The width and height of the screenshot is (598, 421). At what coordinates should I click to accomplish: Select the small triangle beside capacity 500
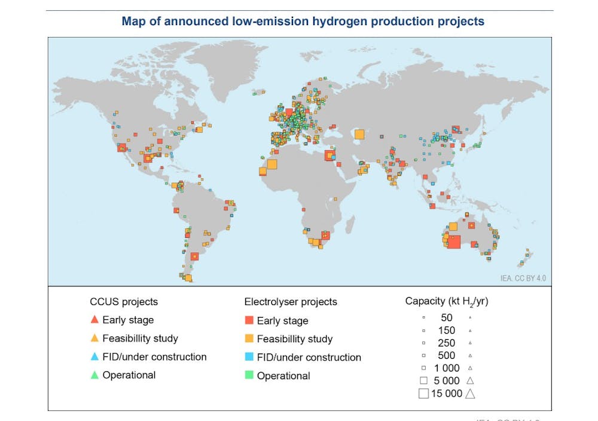tap(470, 355)
